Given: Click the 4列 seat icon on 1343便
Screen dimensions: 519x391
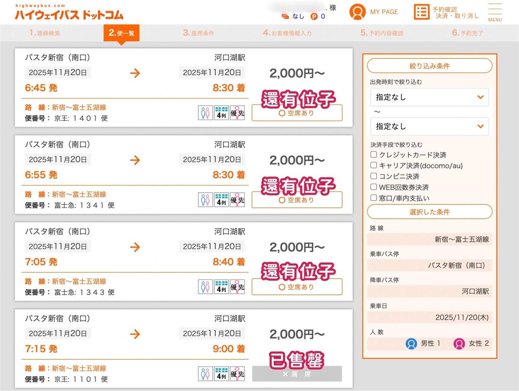Looking at the screenshot, I should coord(221,287).
